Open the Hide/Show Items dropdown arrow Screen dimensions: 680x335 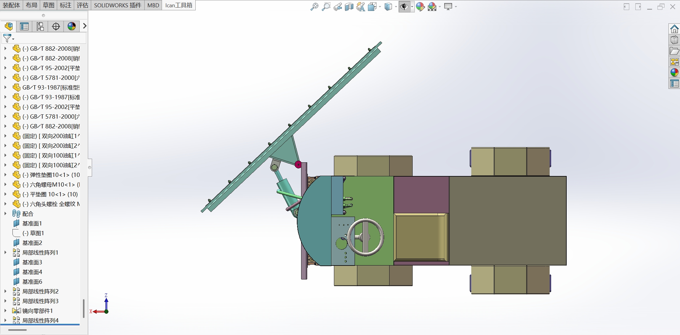tap(412, 7)
